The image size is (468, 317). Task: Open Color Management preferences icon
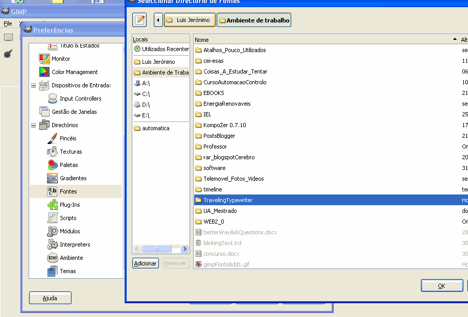[44, 72]
